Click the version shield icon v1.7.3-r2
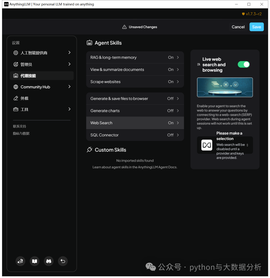Image resolution: width=270 pixels, height=278 pixels. 243,14
